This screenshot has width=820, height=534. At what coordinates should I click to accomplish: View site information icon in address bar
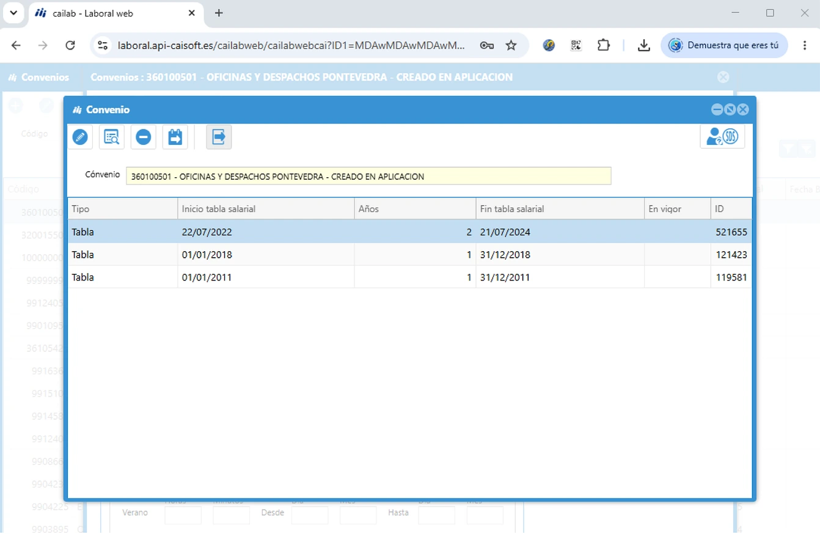click(103, 45)
